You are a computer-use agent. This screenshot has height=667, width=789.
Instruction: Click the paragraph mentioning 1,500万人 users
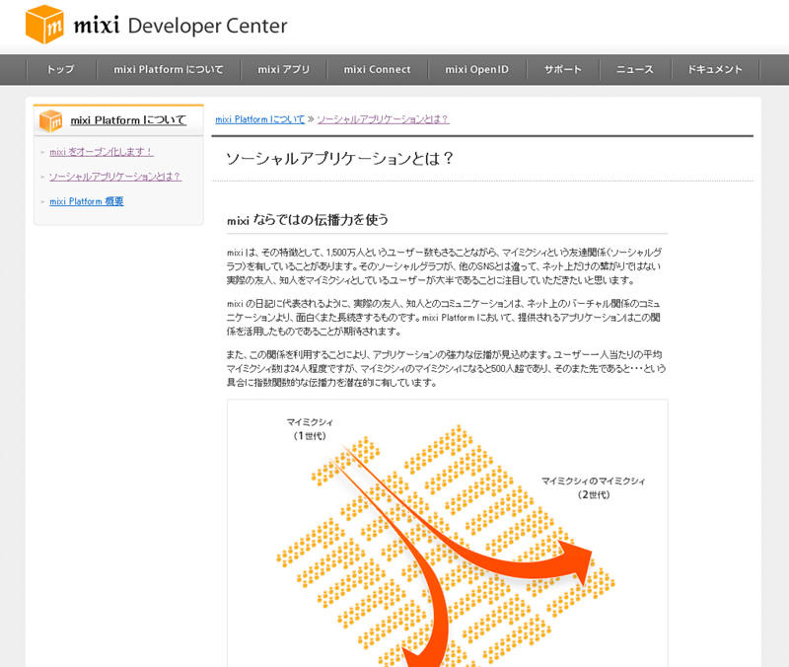point(446,265)
